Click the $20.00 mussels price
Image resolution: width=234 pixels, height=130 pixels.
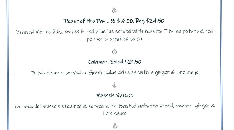click(125, 95)
